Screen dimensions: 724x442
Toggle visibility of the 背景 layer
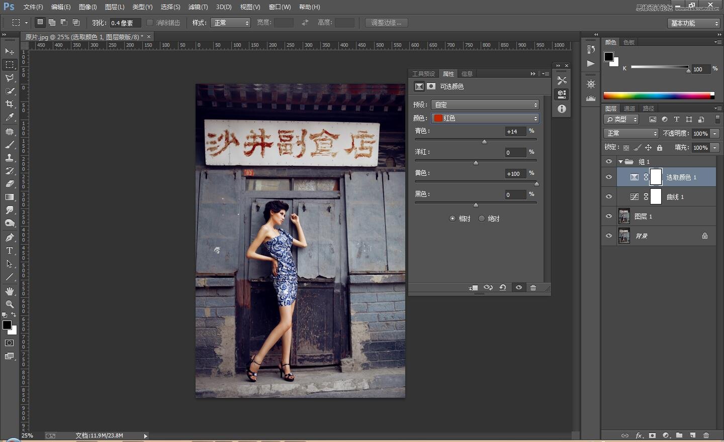[x=609, y=236]
